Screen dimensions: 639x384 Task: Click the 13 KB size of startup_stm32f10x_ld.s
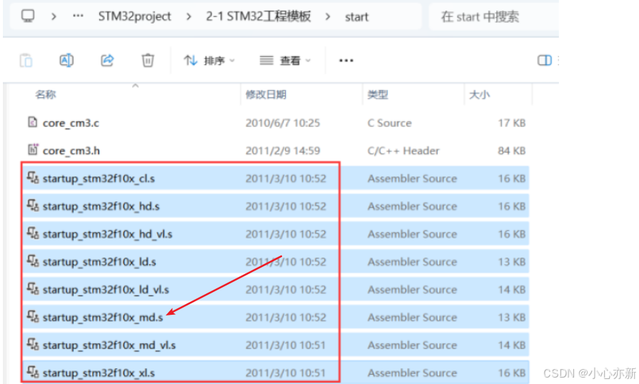tap(512, 262)
